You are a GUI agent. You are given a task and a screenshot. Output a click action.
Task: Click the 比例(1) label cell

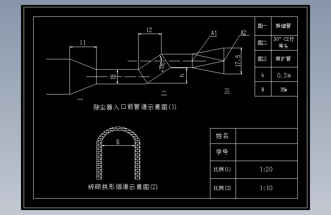(223, 169)
